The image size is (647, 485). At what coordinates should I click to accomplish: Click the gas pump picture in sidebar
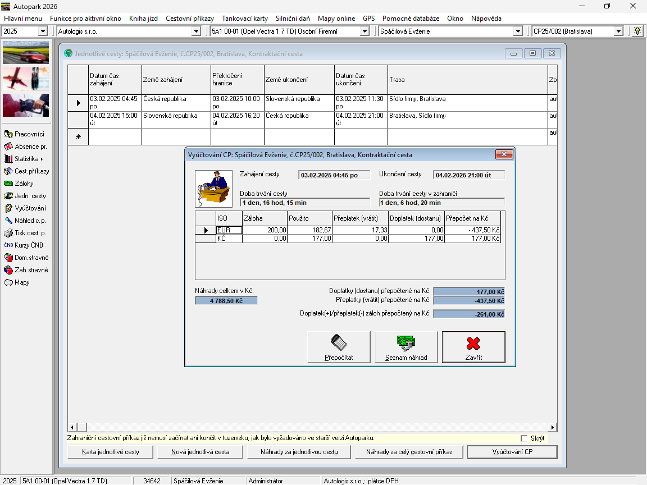pyautogui.click(x=26, y=105)
